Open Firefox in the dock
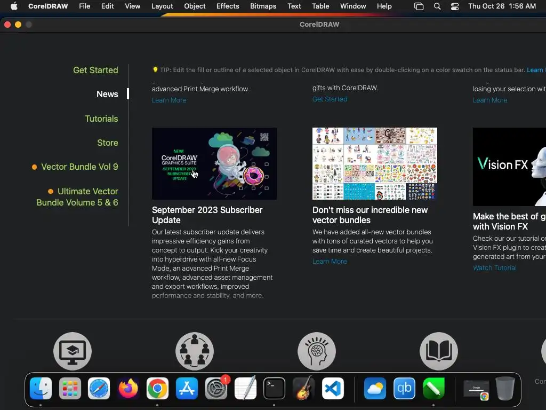 pyautogui.click(x=128, y=389)
